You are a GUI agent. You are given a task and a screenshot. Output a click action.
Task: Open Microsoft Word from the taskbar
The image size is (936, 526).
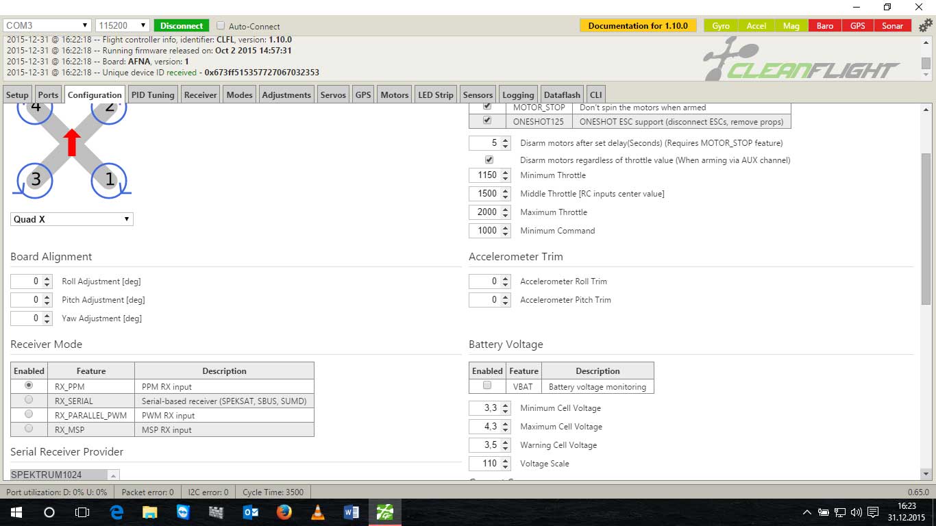point(351,512)
